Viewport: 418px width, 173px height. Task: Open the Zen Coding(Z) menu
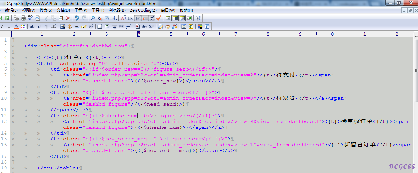143,10
